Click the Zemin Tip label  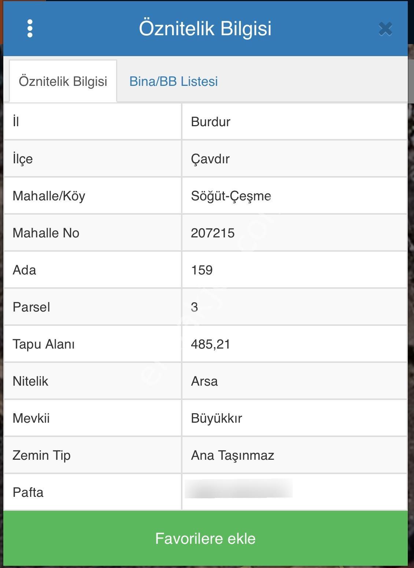41,455
